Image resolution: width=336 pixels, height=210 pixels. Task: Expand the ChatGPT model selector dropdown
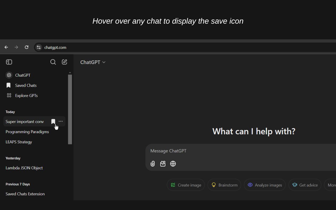[93, 62]
